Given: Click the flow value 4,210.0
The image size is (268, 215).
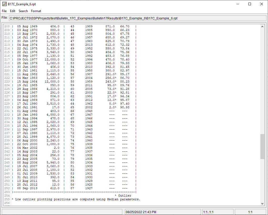Looking at the screenshot, I should click(x=53, y=89).
